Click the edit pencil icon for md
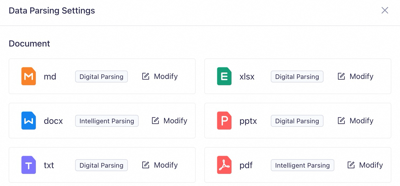The height and width of the screenshot is (186, 400). pos(146,76)
